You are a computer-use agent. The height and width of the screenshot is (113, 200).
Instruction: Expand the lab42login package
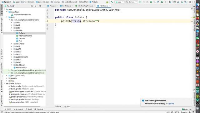pyautogui.click(x=12, y=65)
